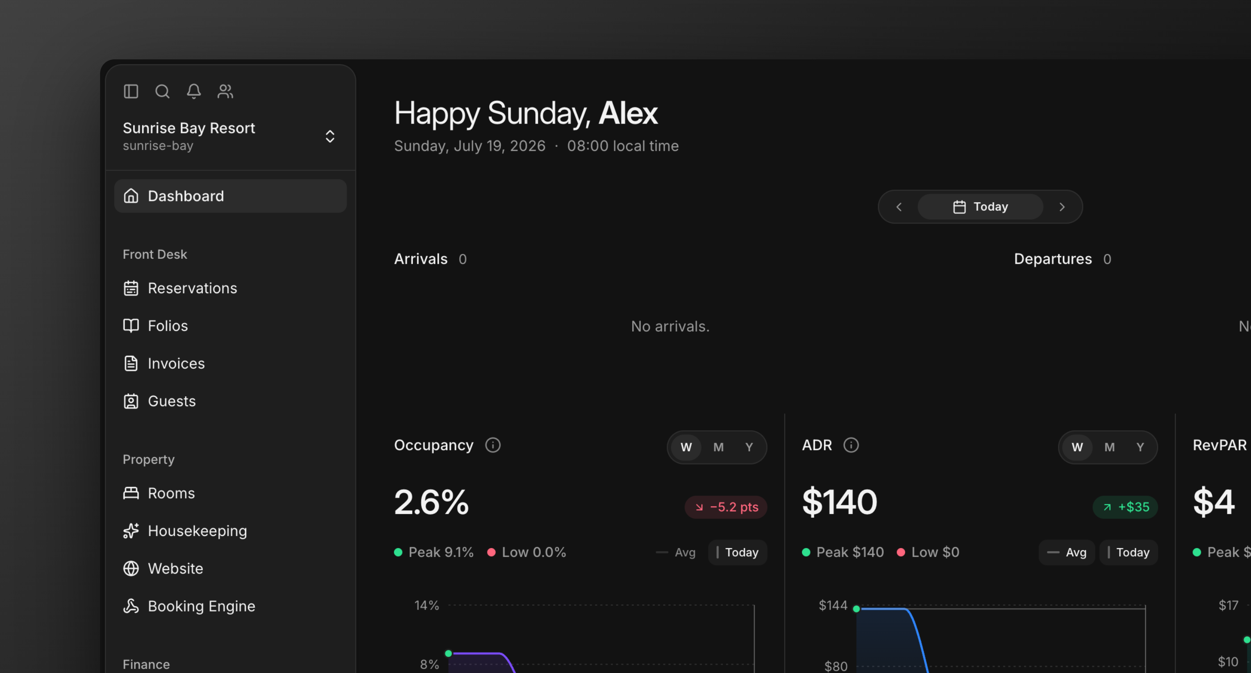
Task: Open Housekeeping in the sidebar
Action: [230, 531]
